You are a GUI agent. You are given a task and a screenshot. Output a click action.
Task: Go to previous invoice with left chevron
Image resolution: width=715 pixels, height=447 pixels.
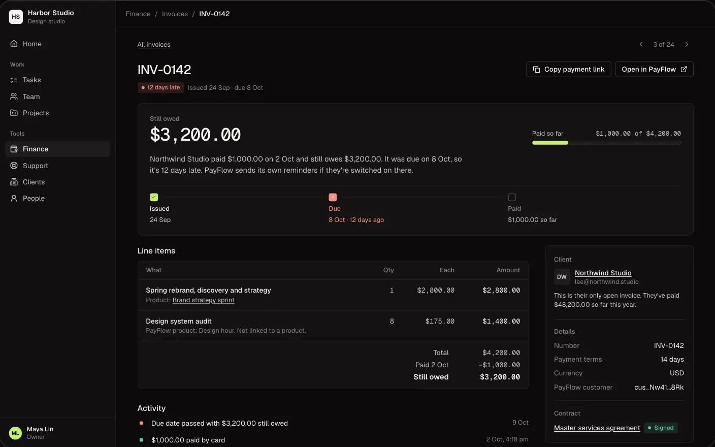tap(641, 44)
